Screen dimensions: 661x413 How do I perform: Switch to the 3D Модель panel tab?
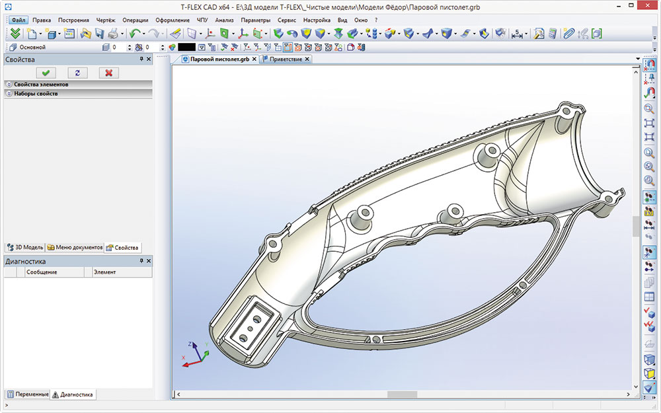tap(24, 247)
